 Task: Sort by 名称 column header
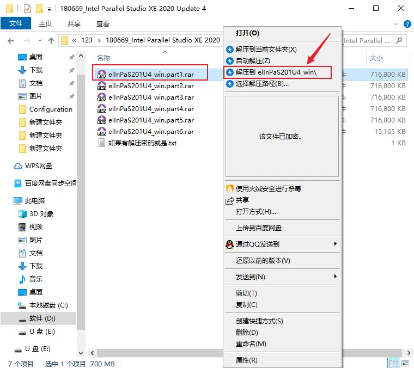click(x=103, y=58)
